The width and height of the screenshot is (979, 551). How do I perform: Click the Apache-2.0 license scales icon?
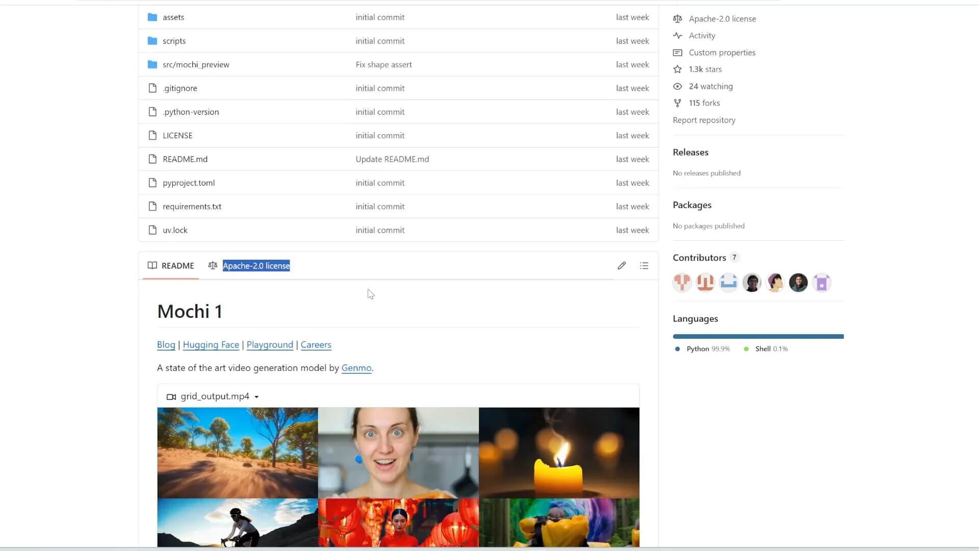pos(677,18)
